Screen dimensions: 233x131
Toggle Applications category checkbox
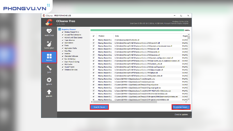(63, 43)
